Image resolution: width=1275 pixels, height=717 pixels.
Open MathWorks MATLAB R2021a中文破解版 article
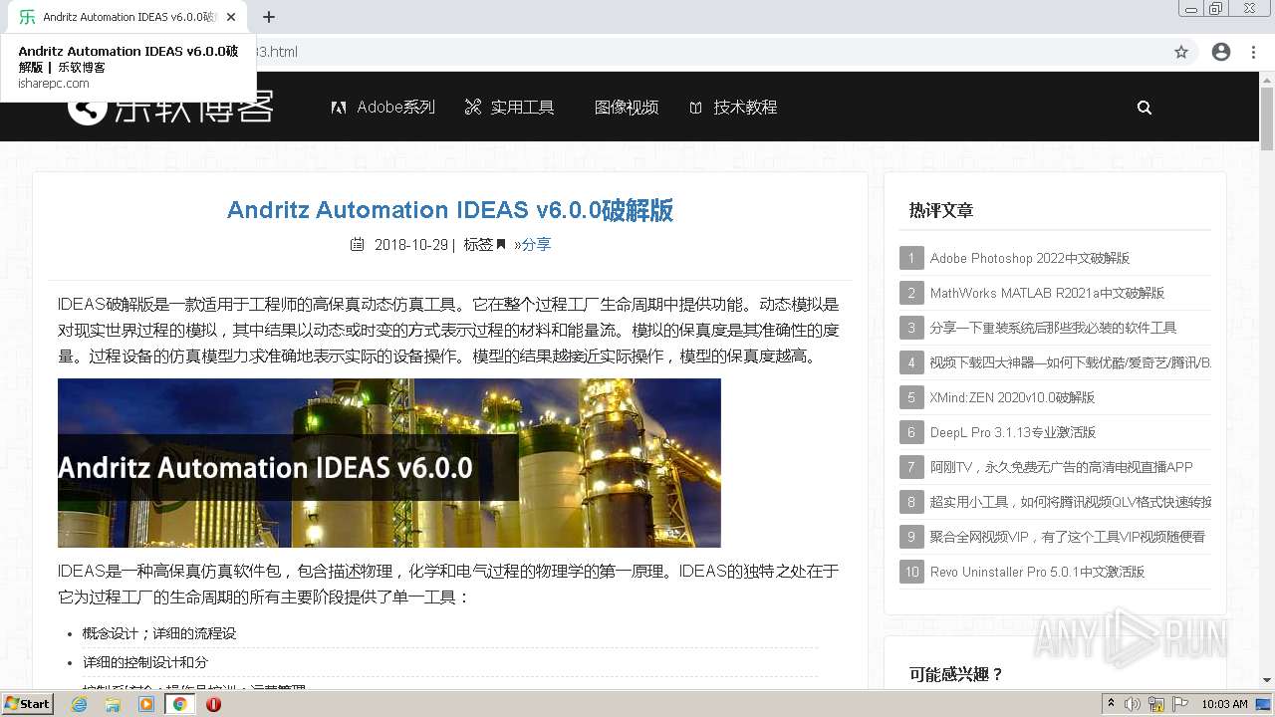click(x=1047, y=293)
